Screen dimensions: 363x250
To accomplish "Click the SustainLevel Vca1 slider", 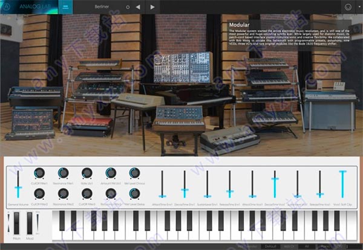I will (298, 184).
